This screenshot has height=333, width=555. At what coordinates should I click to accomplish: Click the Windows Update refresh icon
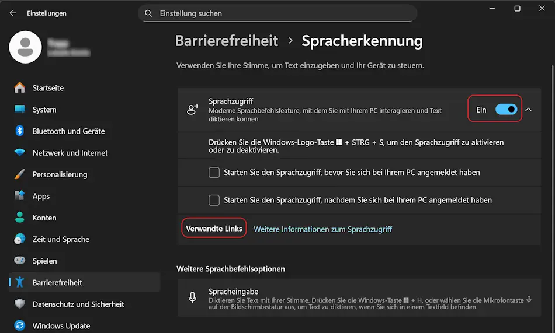click(19, 325)
